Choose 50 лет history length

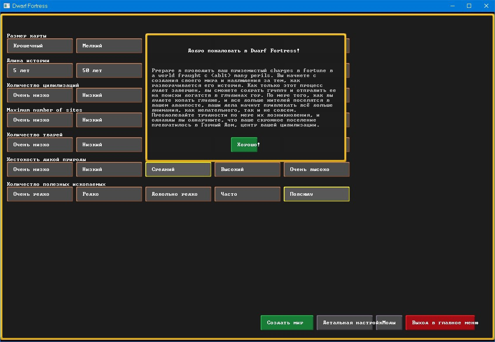pos(109,70)
